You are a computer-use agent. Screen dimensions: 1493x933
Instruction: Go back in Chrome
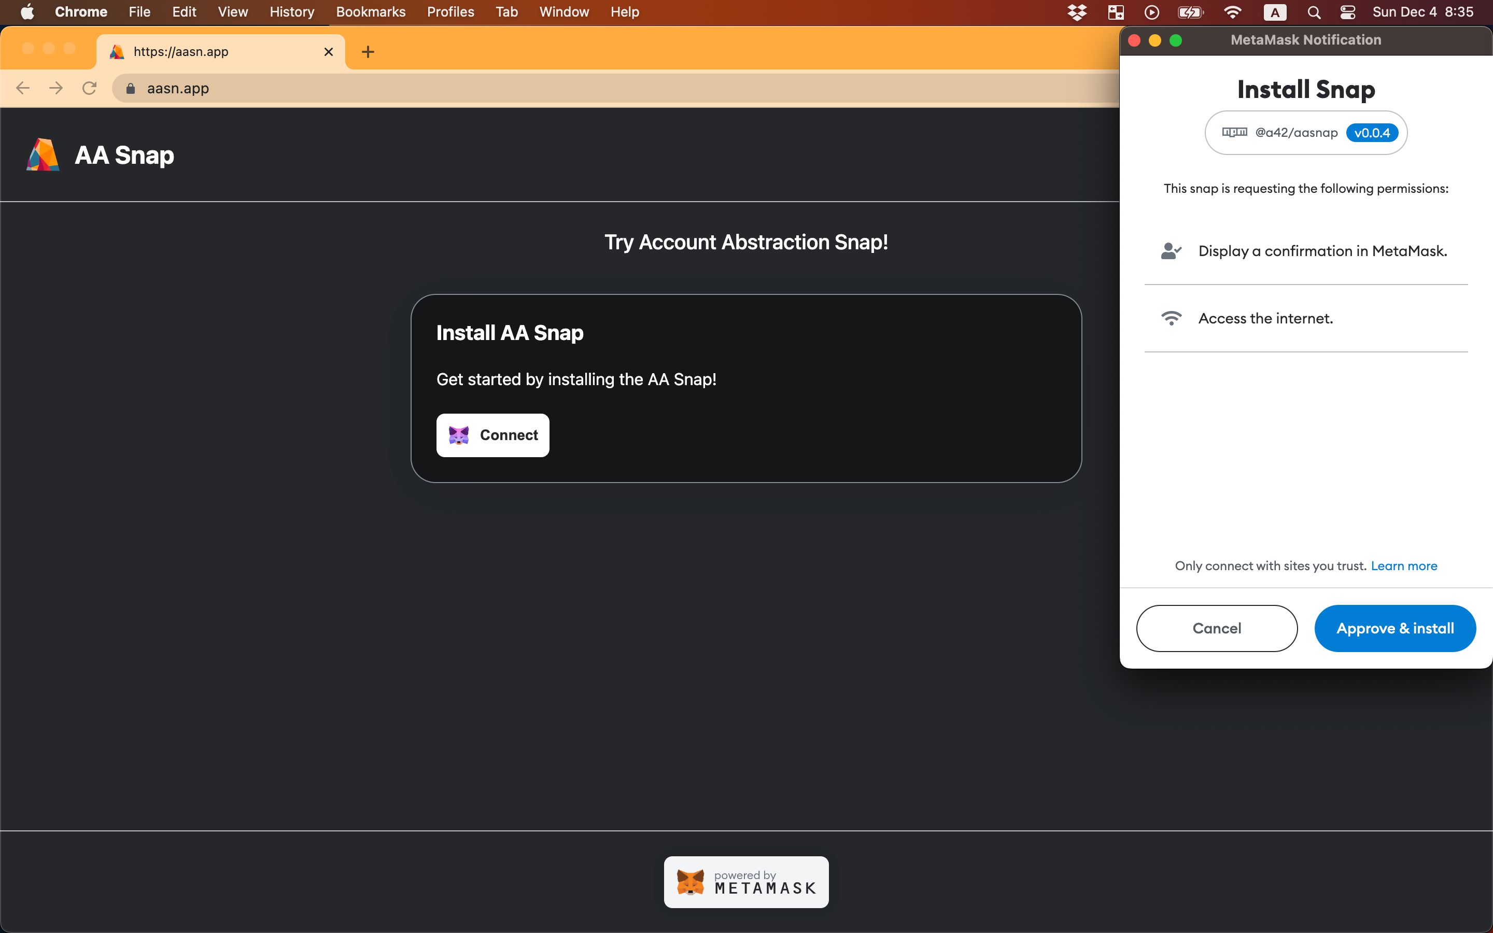[x=23, y=88]
